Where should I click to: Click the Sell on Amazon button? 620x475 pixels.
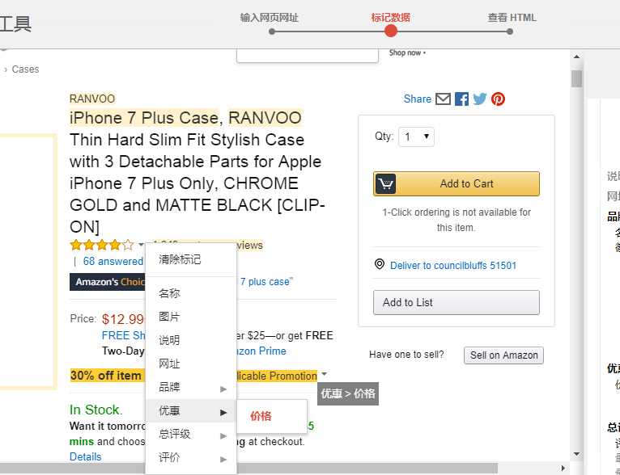coord(503,355)
